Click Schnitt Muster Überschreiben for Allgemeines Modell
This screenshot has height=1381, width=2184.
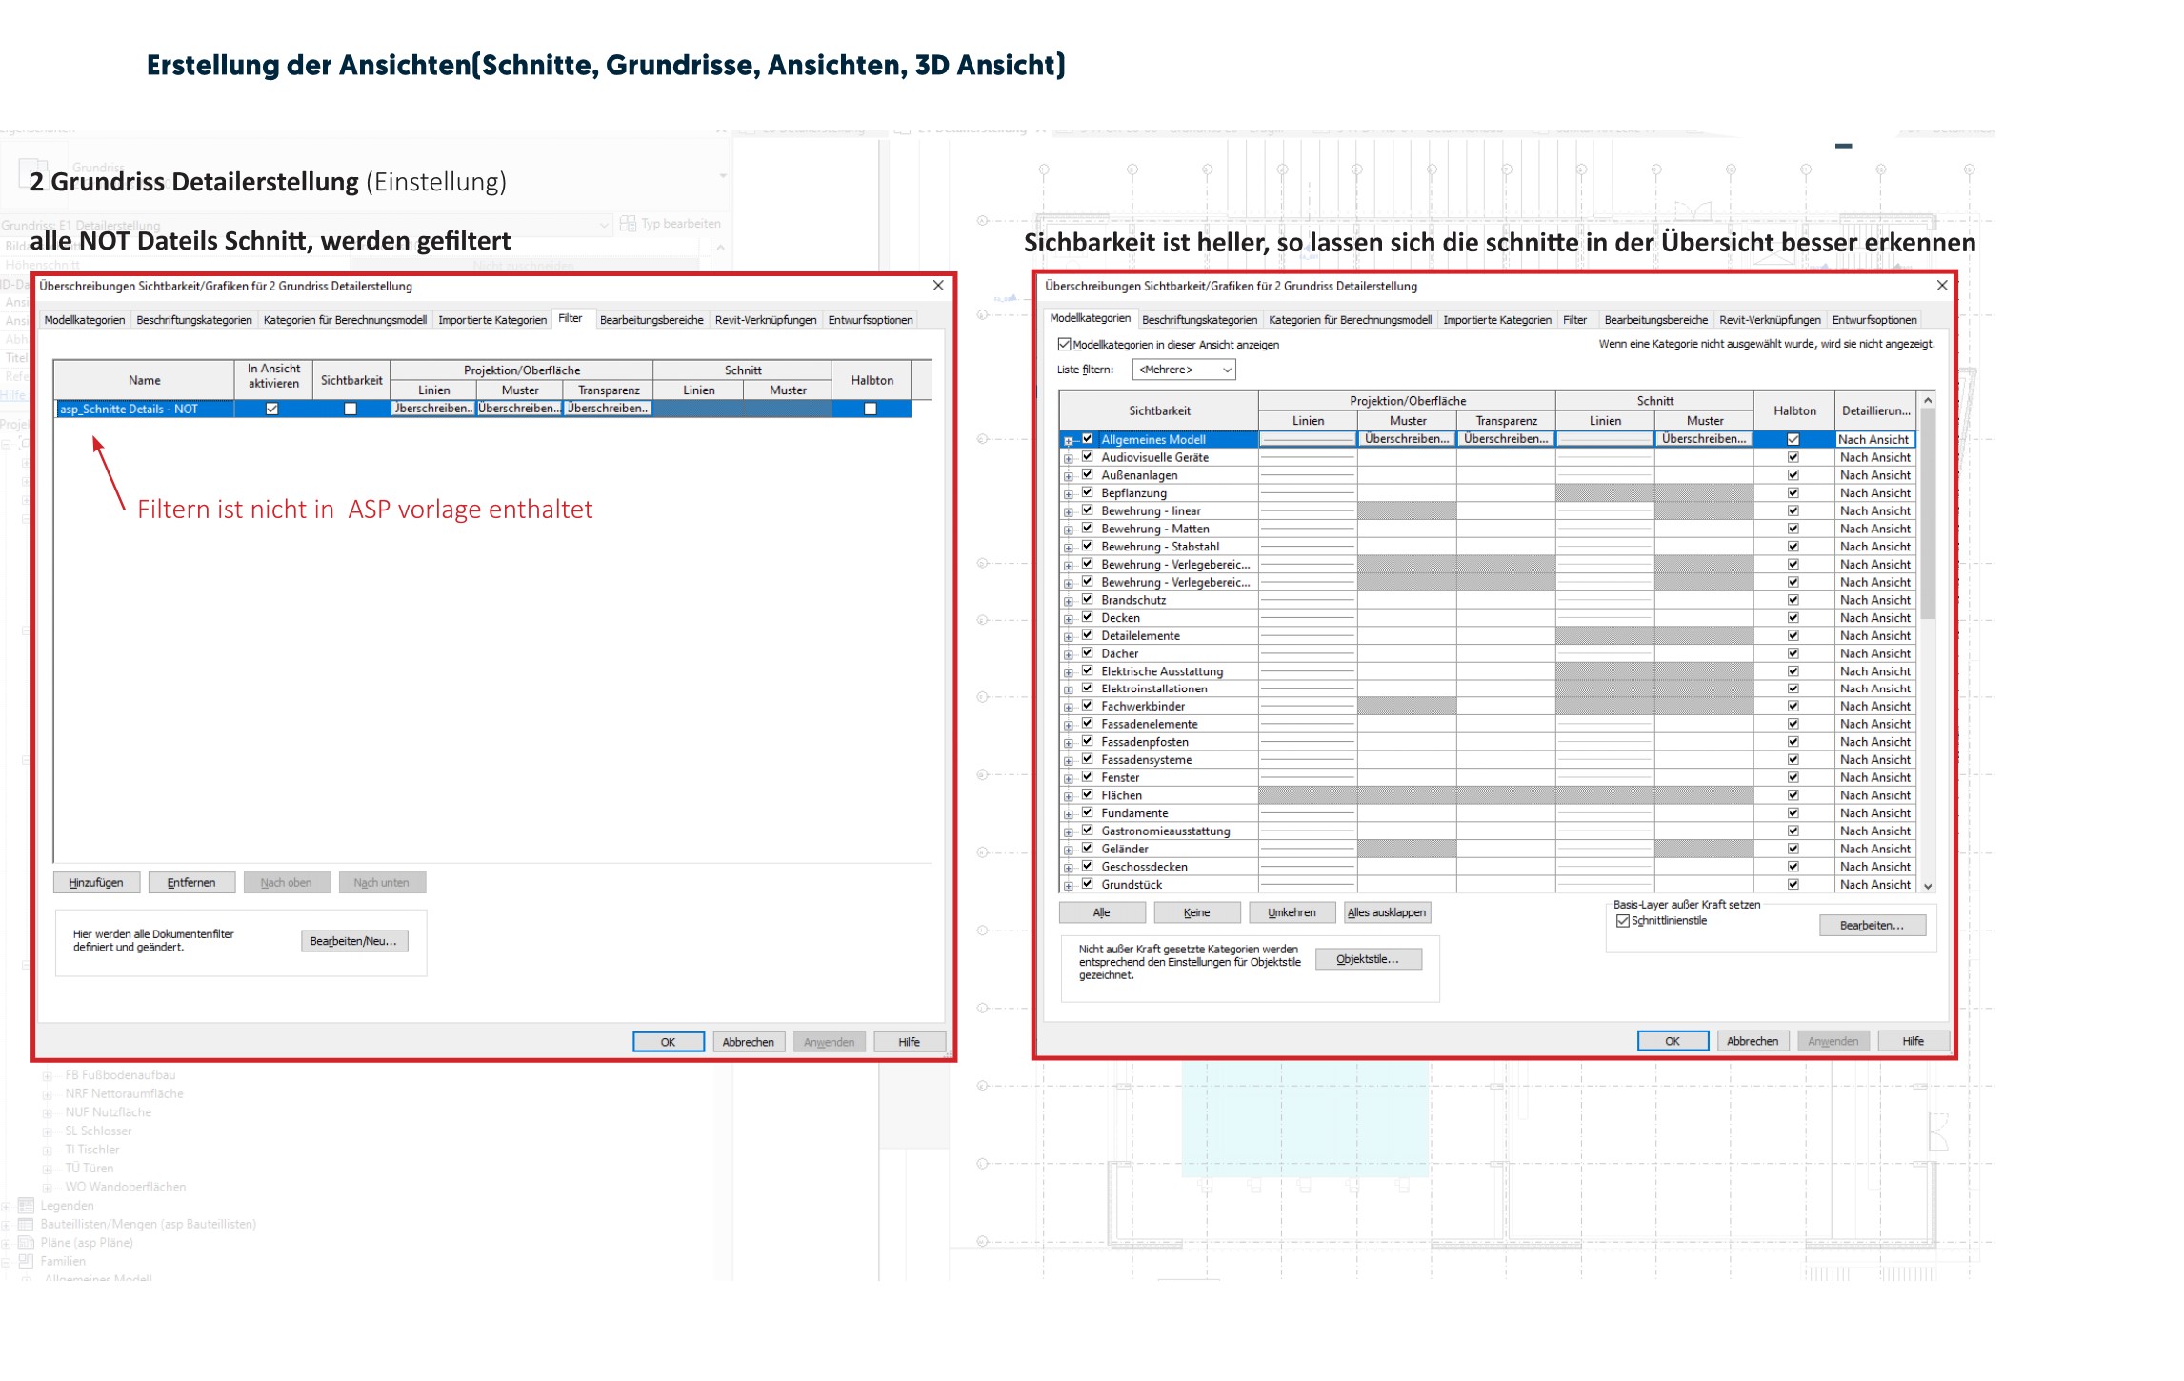[1704, 439]
